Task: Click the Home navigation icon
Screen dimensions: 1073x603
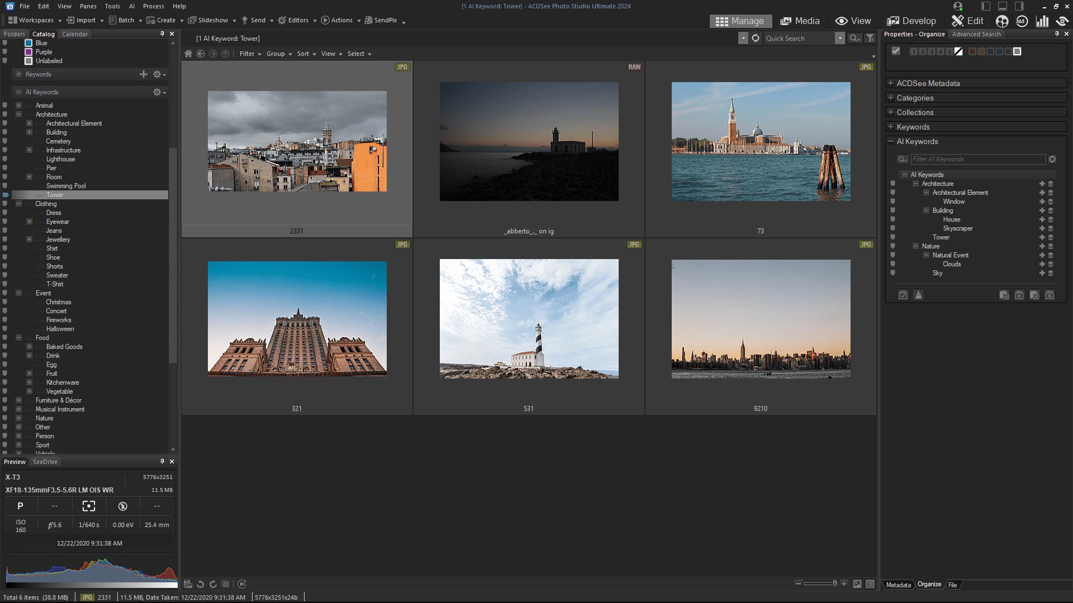Action: [188, 54]
